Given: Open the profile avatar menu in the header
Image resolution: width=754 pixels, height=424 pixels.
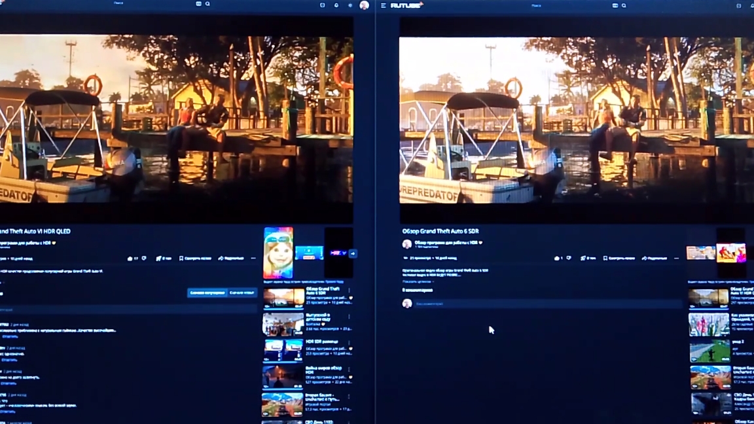Looking at the screenshot, I should tap(364, 5).
